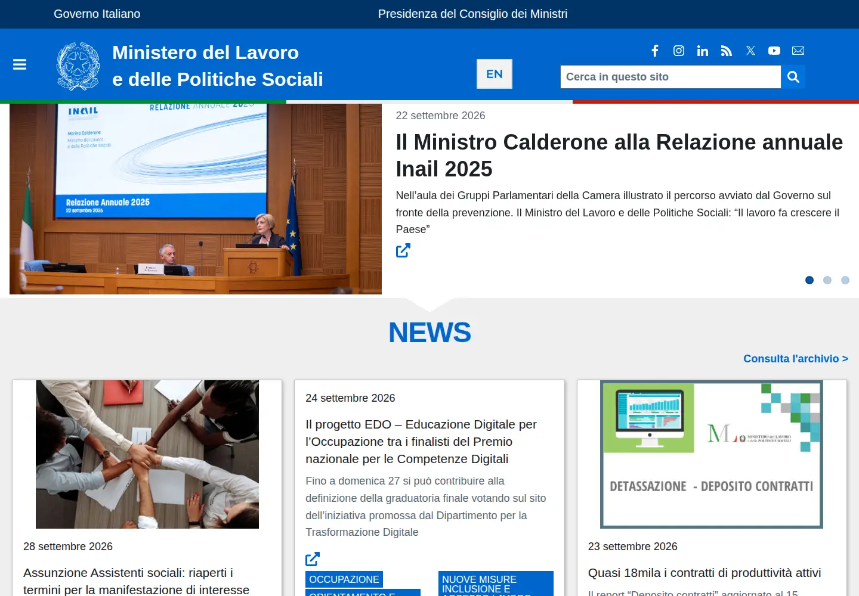Open the email contact envelope icon

point(798,51)
